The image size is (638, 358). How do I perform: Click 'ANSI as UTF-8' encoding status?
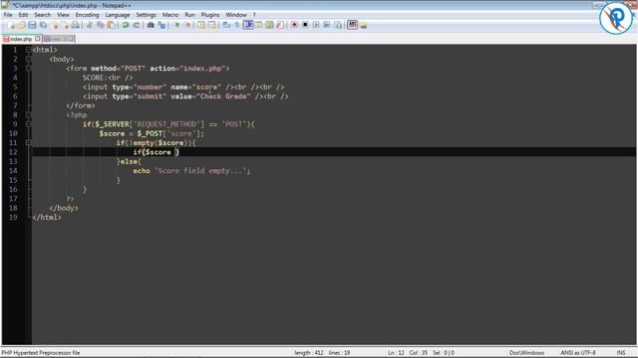[578, 353]
